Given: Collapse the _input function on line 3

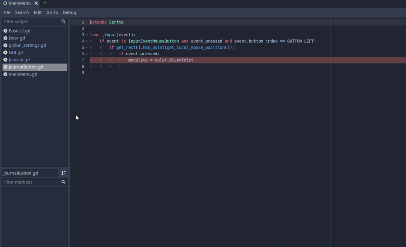Looking at the screenshot, I should tap(87, 35).
